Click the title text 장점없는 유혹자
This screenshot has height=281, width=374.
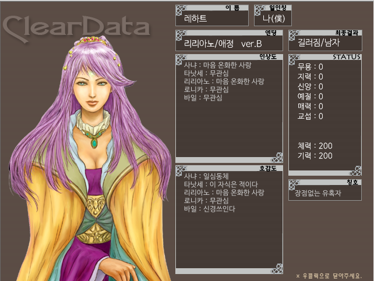coord(318,193)
